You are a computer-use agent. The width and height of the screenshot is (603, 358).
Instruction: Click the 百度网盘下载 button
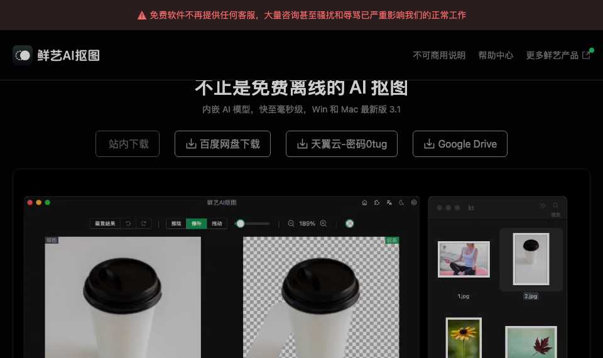click(x=222, y=144)
